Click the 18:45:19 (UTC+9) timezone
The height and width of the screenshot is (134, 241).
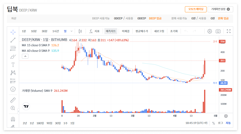point(196,123)
